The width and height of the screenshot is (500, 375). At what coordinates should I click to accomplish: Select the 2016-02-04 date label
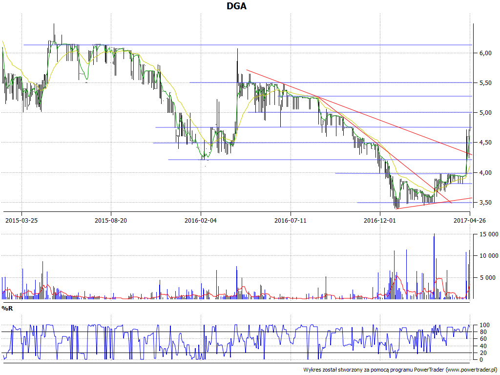201,220
